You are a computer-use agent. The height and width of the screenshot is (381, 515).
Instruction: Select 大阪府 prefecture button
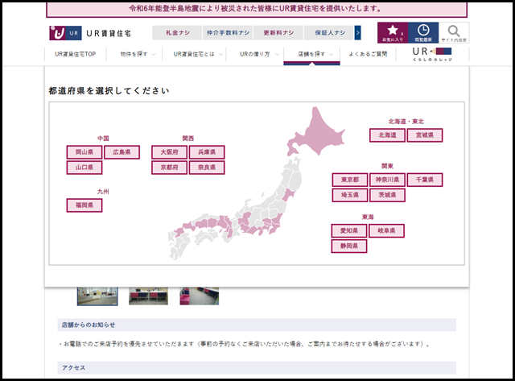click(169, 151)
